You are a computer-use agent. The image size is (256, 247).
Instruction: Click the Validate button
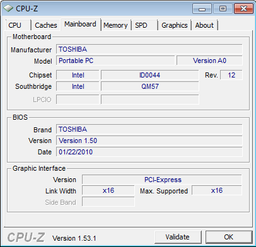pyautogui.click(x=178, y=237)
